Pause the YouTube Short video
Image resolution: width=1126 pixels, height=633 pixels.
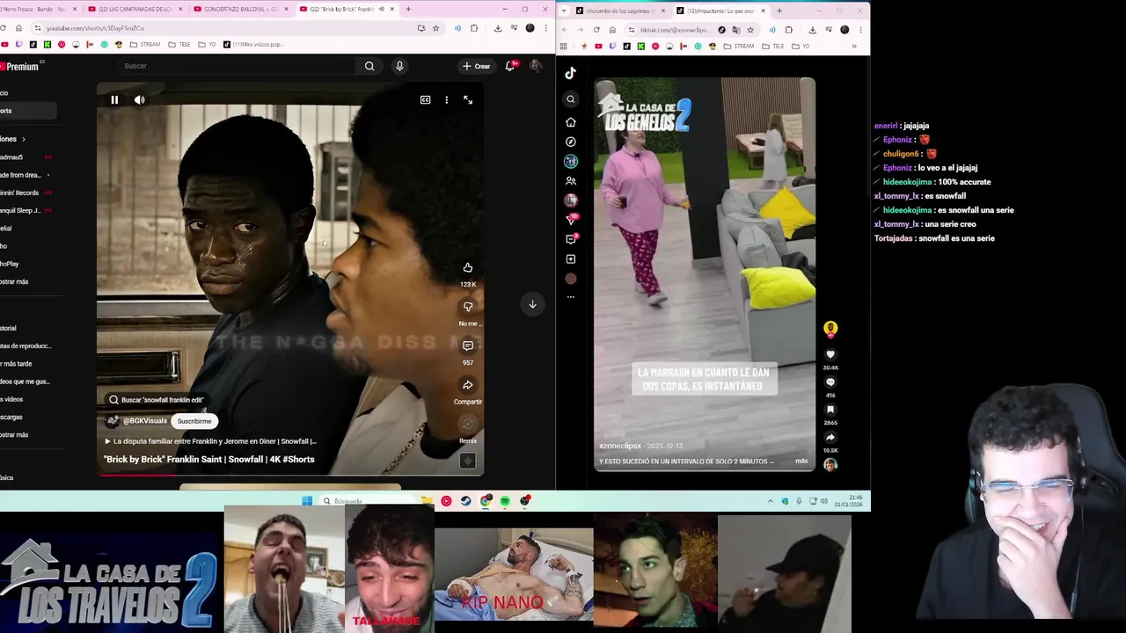click(x=114, y=99)
